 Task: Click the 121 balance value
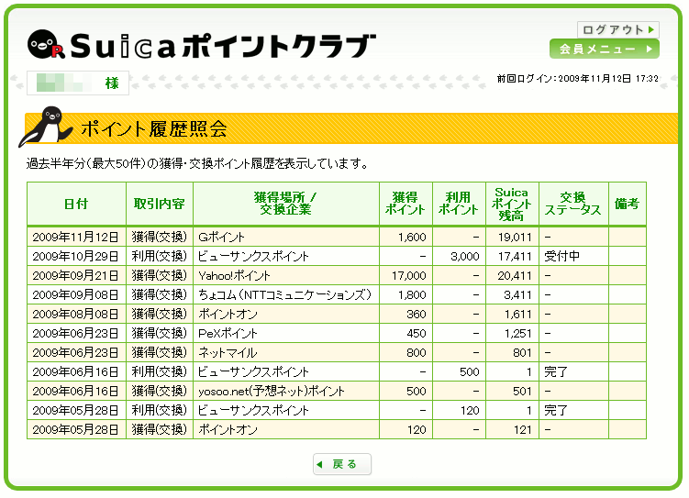click(x=523, y=430)
